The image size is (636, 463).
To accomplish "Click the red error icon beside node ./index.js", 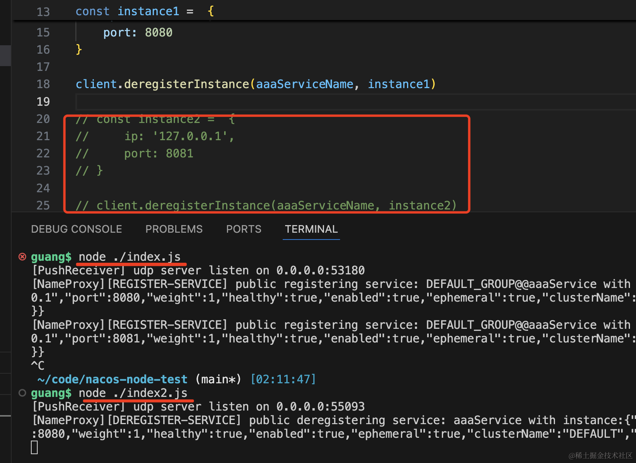I will point(22,257).
